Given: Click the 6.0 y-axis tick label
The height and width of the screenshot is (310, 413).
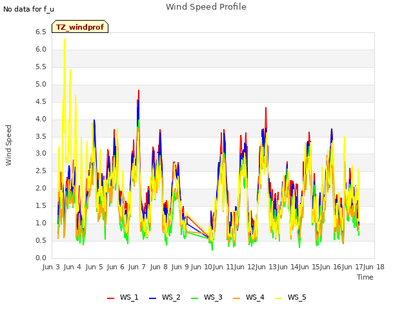Looking at the screenshot, I should pyautogui.click(x=41, y=50).
